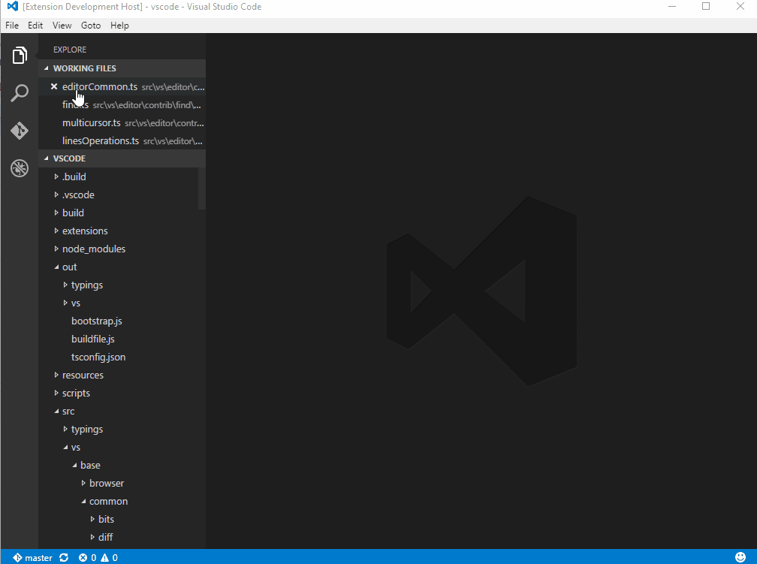This screenshot has height=564, width=757.
Task: Expand the browser folder
Action: point(83,483)
